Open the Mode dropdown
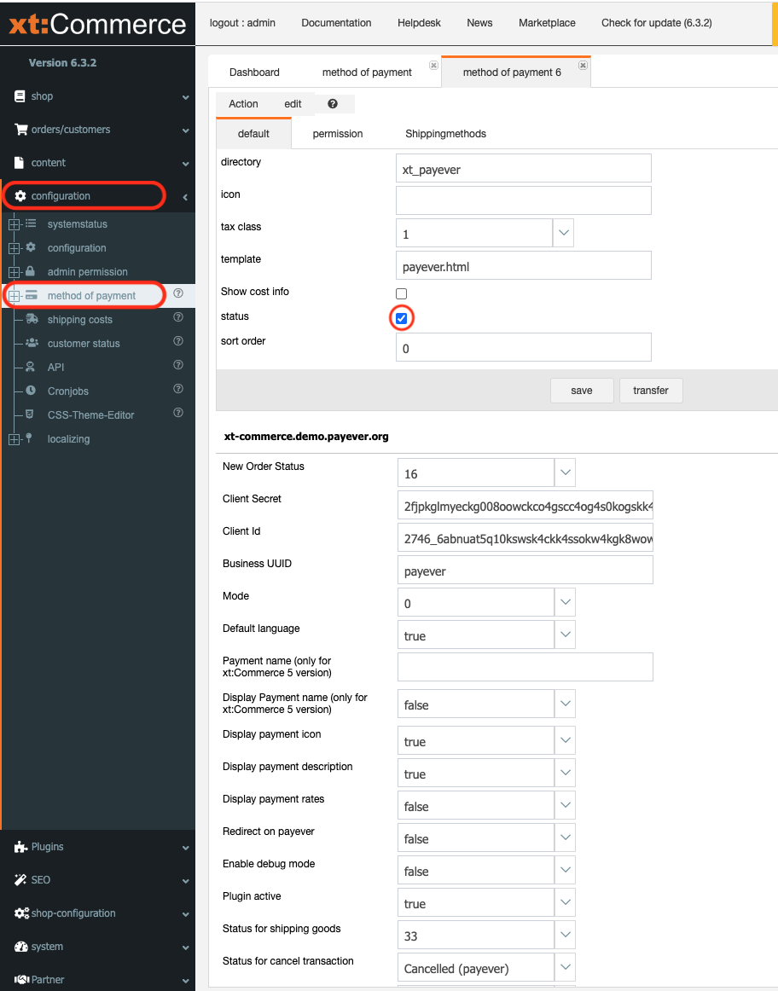The image size is (778, 991). pos(565,602)
